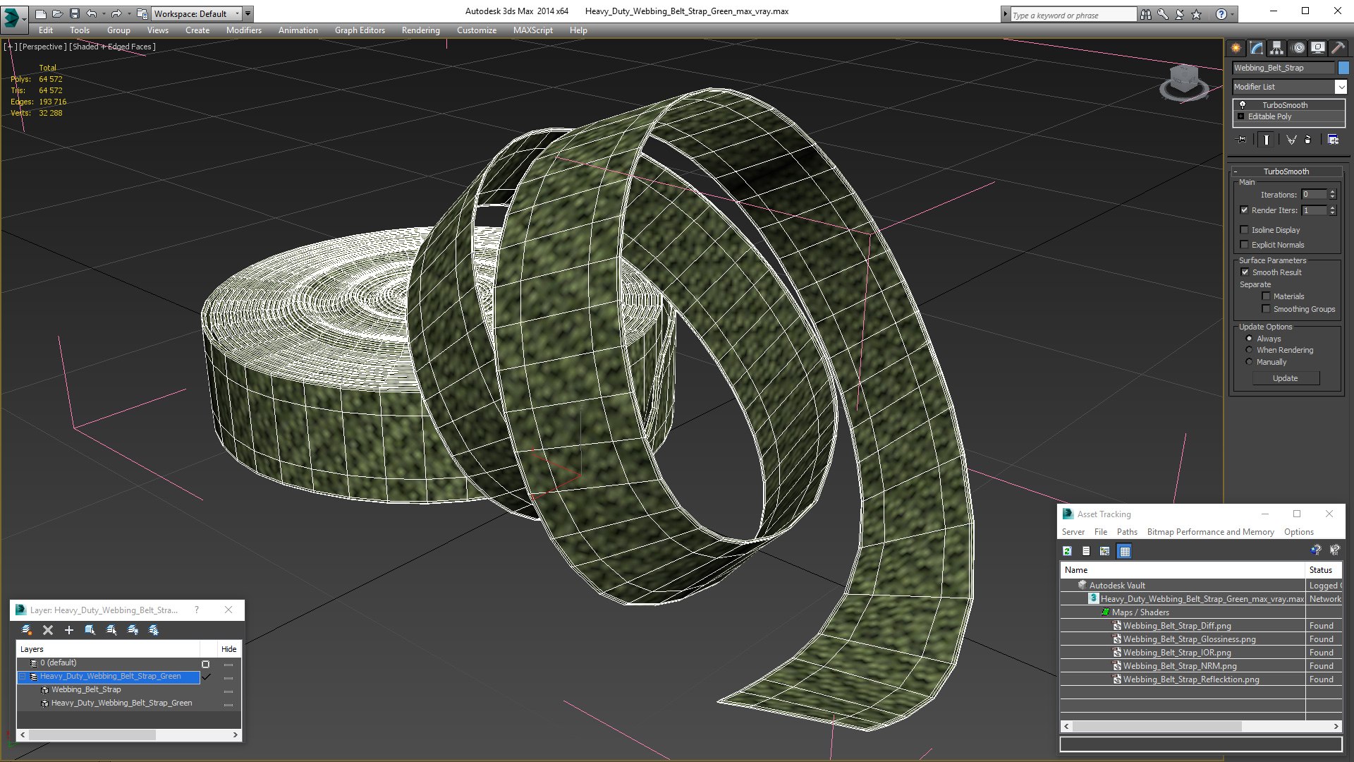Click Freeze All Layers icon
The image size is (1354, 762).
pyautogui.click(x=154, y=630)
